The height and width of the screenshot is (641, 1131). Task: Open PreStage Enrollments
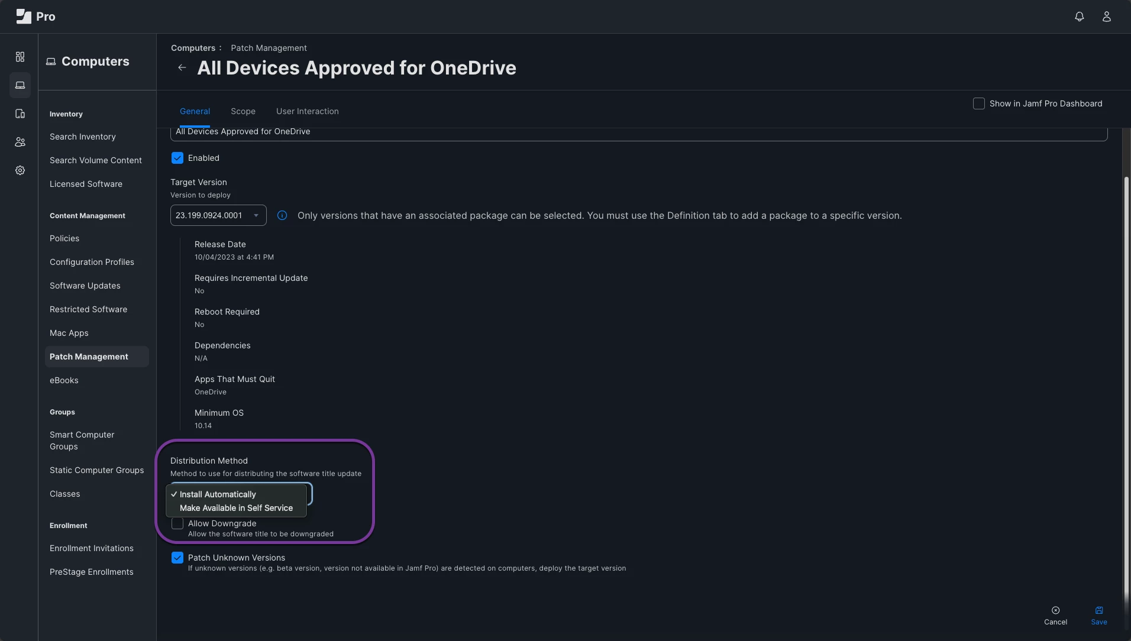click(92, 572)
